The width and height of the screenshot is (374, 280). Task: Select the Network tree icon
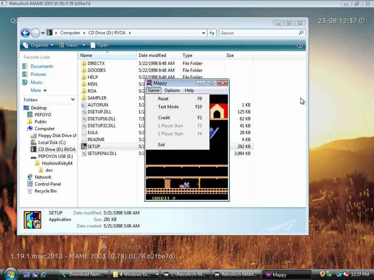(x=30, y=177)
